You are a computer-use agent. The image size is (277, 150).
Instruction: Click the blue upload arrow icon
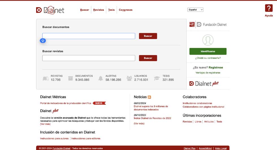click(x=43, y=41)
